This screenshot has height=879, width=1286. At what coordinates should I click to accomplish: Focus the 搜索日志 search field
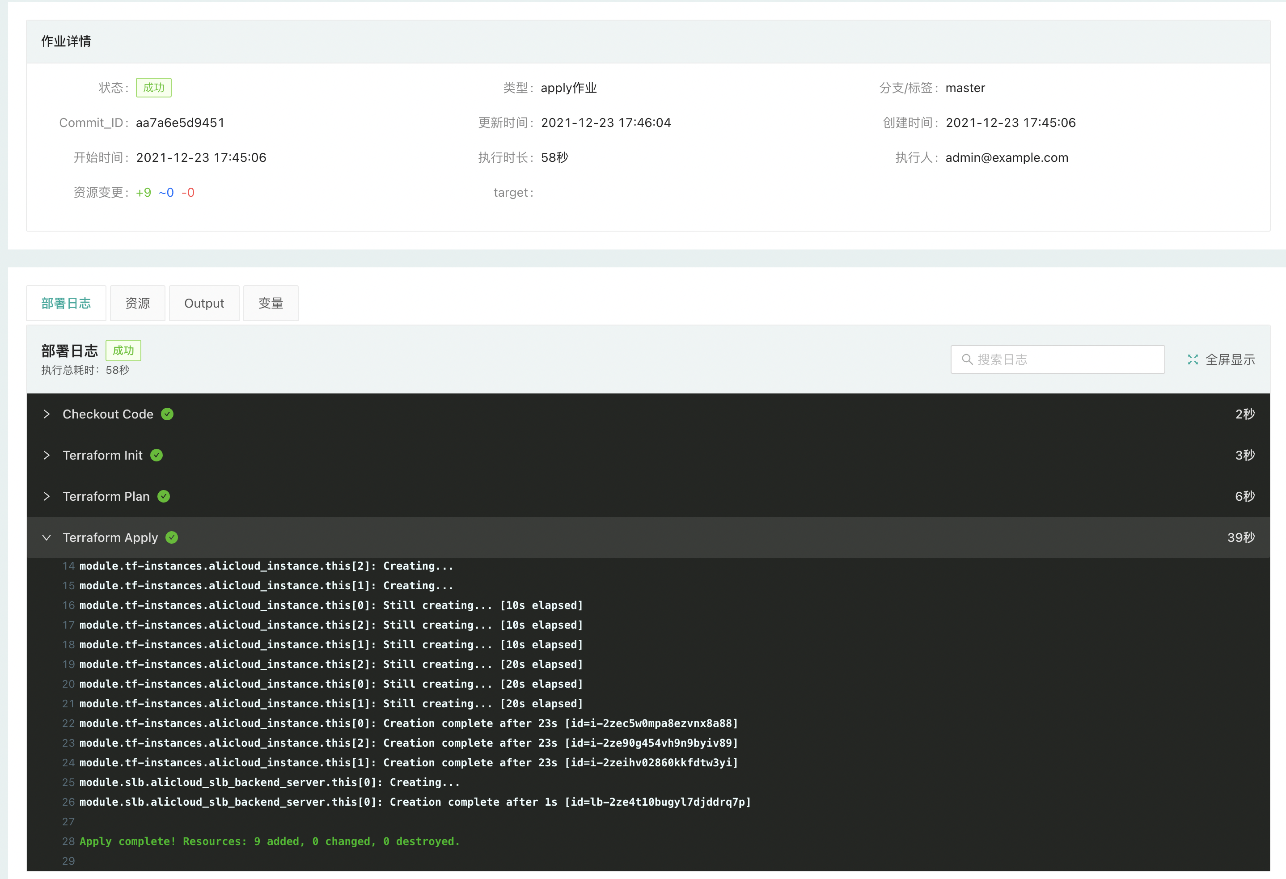(x=1058, y=359)
